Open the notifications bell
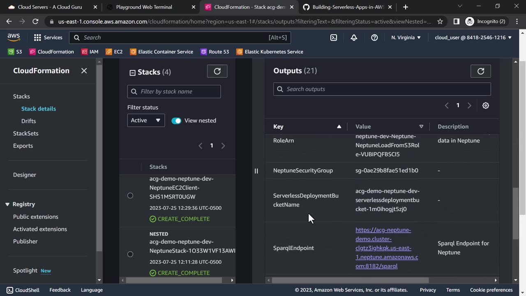The image size is (526, 296). click(354, 37)
